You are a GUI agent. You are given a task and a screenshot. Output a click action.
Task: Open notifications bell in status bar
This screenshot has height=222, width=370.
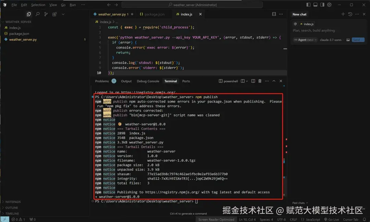click(364, 219)
